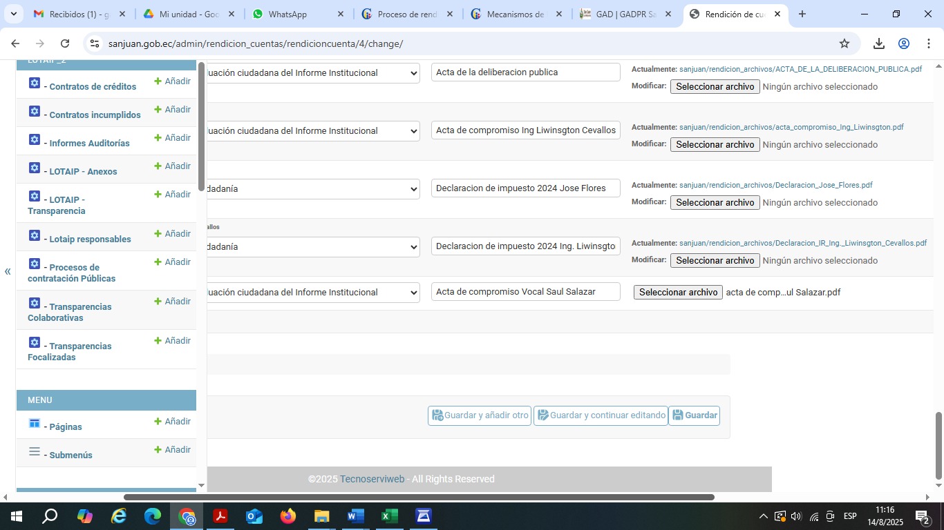Open Chrome downloads icon in the toolbar
This screenshot has height=530, width=944.
pos(878,43)
